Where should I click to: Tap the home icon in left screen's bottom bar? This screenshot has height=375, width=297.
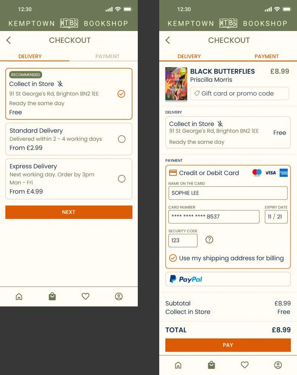click(19, 296)
